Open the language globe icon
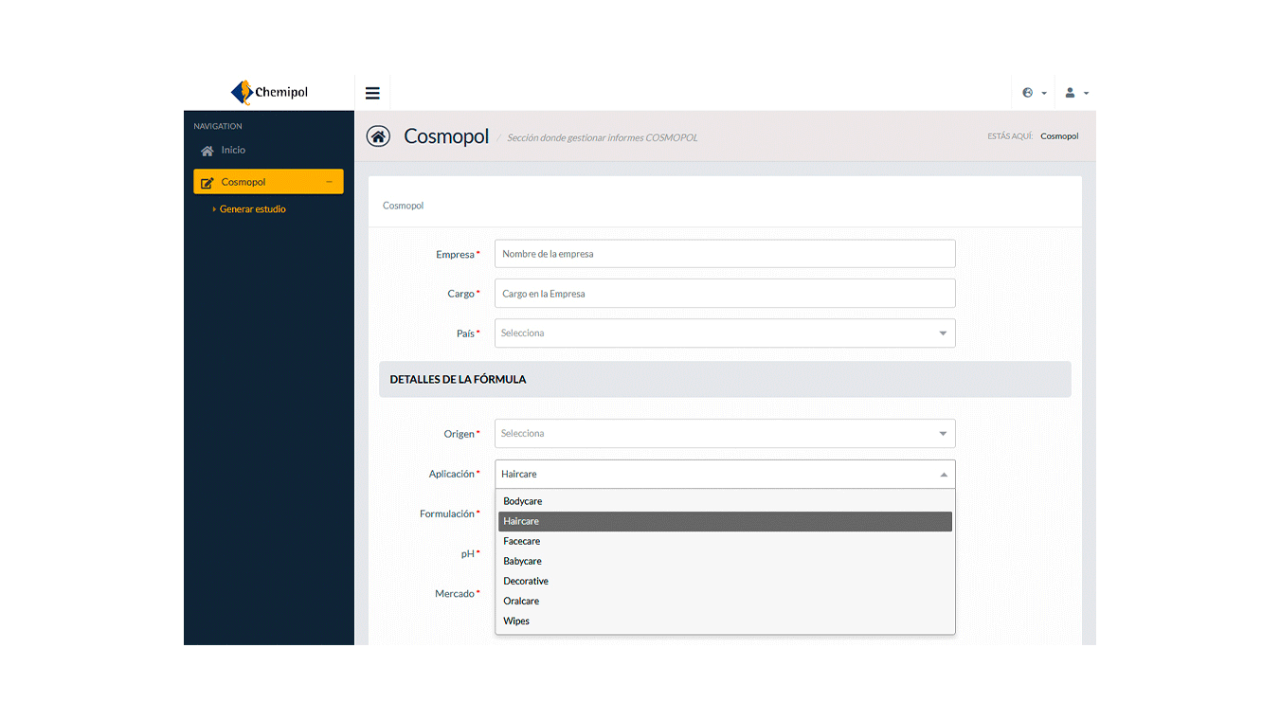 pos(1028,92)
